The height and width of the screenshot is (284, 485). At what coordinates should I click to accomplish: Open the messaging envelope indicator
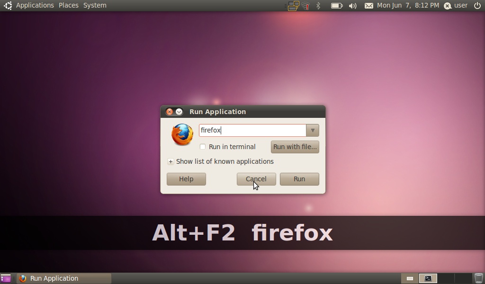tap(368, 6)
